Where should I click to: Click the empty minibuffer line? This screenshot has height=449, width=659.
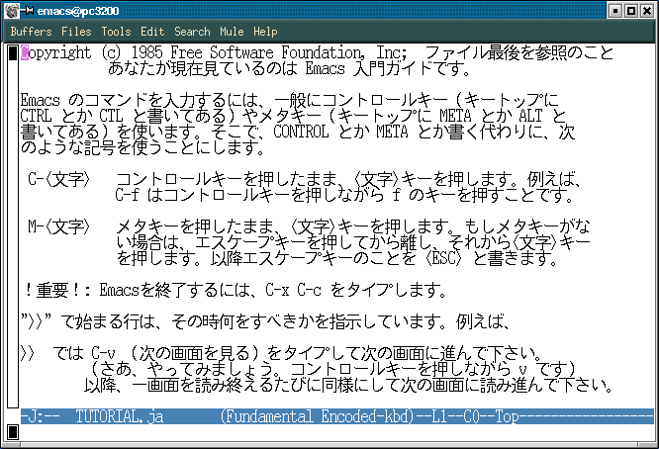pyautogui.click(x=336, y=432)
